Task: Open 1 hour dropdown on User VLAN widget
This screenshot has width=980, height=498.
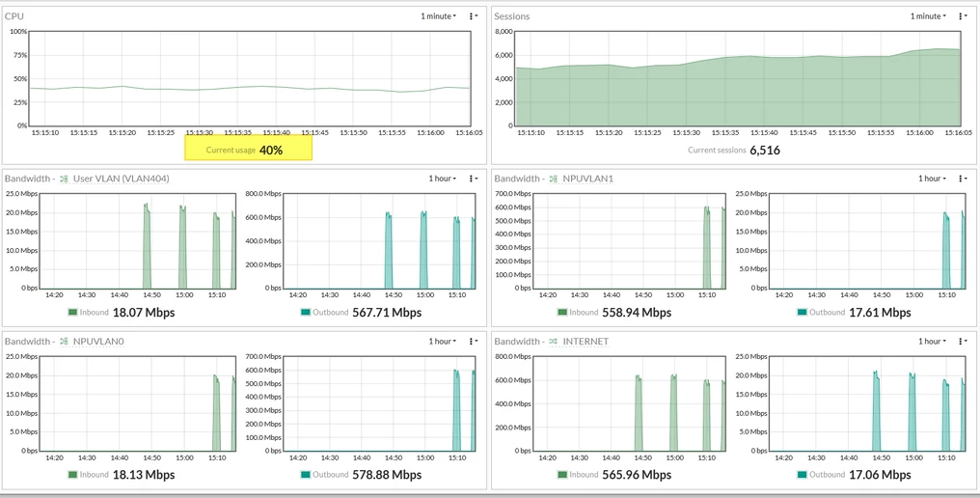Action: coord(443,179)
